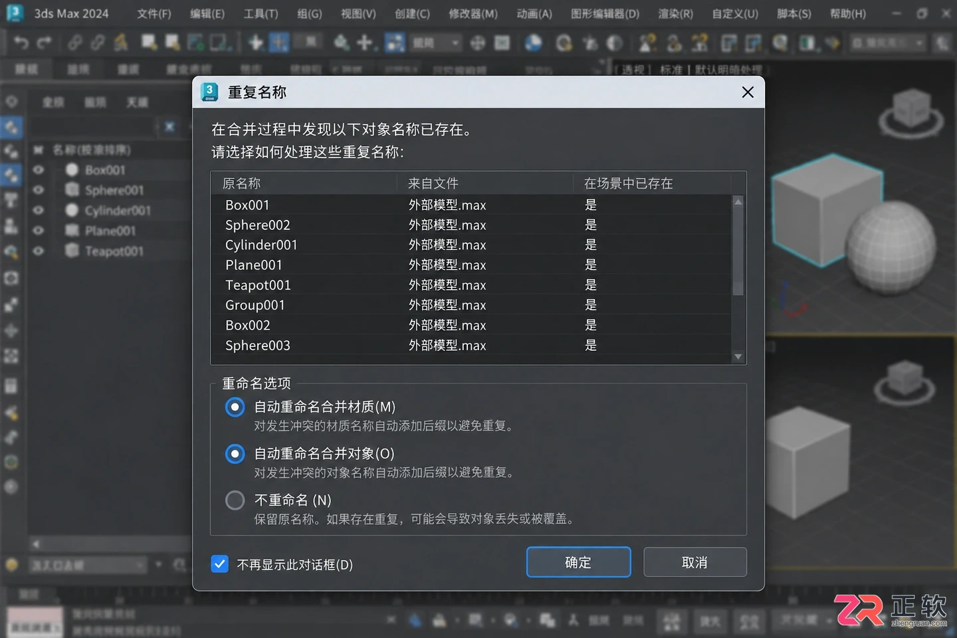Open the 修改器(M) menu

473,13
